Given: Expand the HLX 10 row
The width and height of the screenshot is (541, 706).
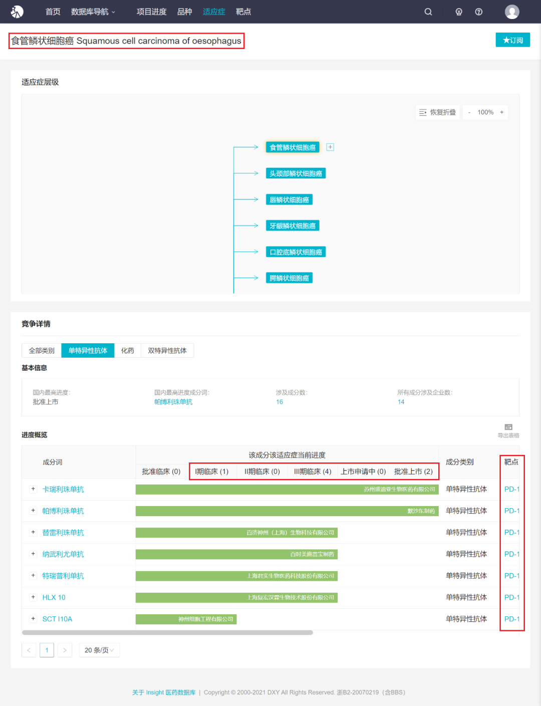Looking at the screenshot, I should pos(33,597).
